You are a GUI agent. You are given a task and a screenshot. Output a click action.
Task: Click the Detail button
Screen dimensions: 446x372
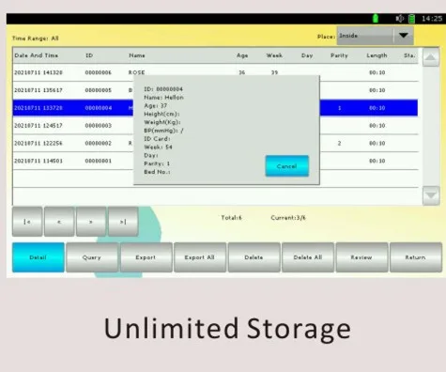pos(38,257)
